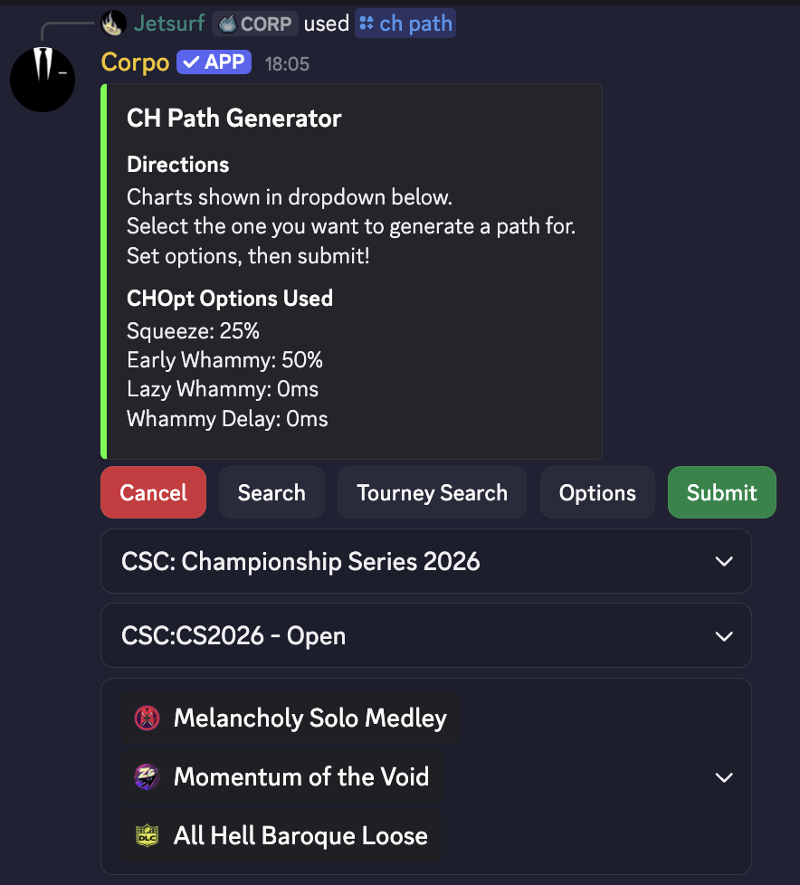Click the 18:05 message timestamp
The width and height of the screenshot is (800, 885).
point(287,63)
